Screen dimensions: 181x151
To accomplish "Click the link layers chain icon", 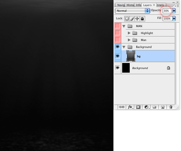I will (122, 107).
